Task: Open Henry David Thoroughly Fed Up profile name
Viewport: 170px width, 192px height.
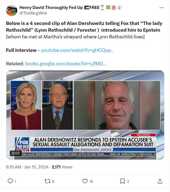Action: pos(51,8)
